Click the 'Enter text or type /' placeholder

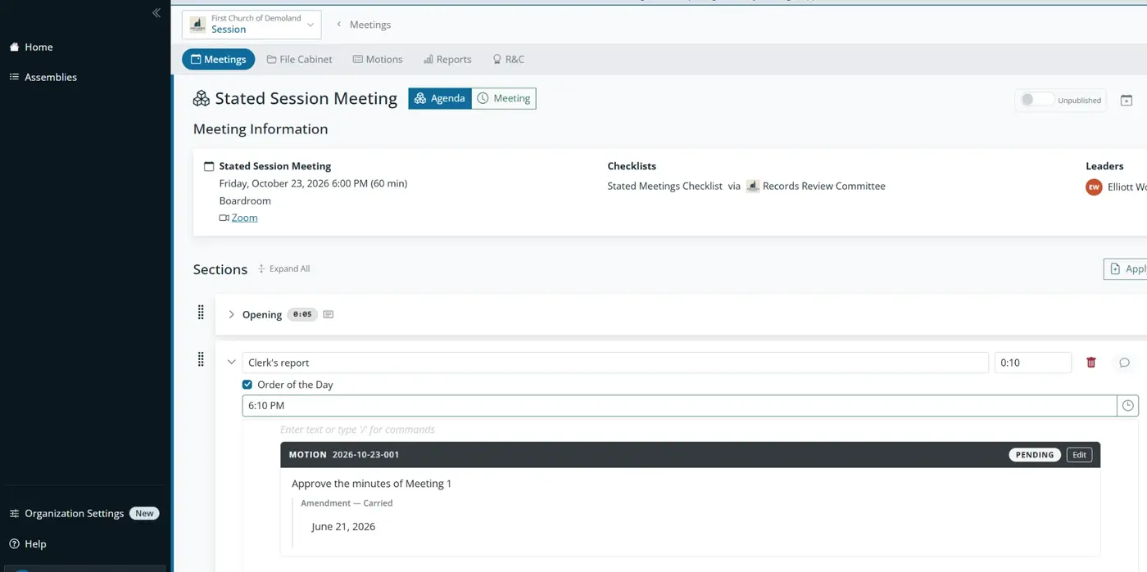click(357, 429)
